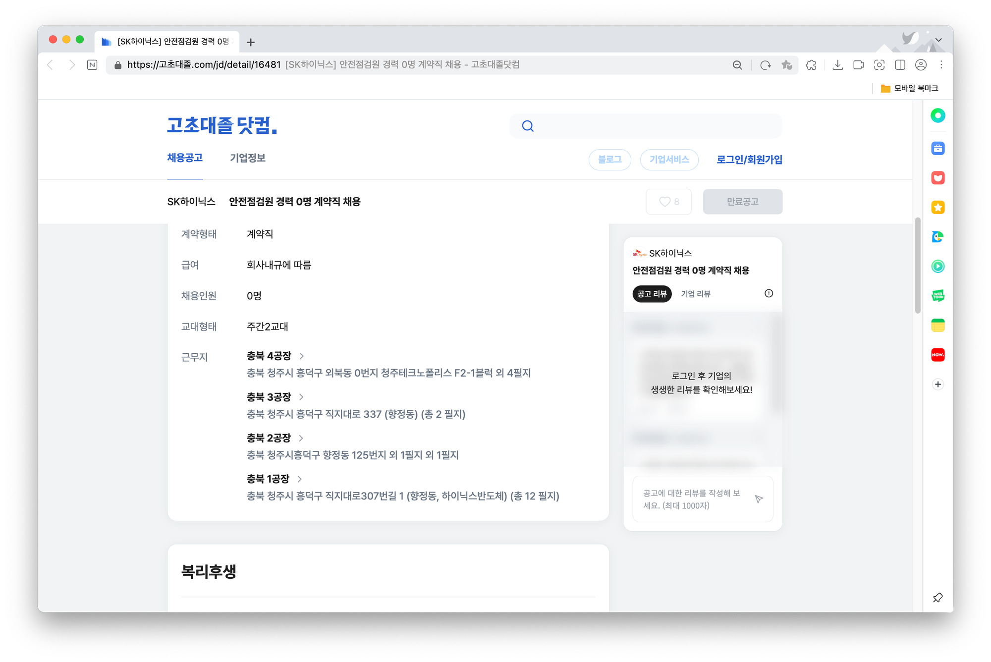Open the Papago translator sidebar icon
Viewport: 991px width, 662px height.
pos(937,237)
